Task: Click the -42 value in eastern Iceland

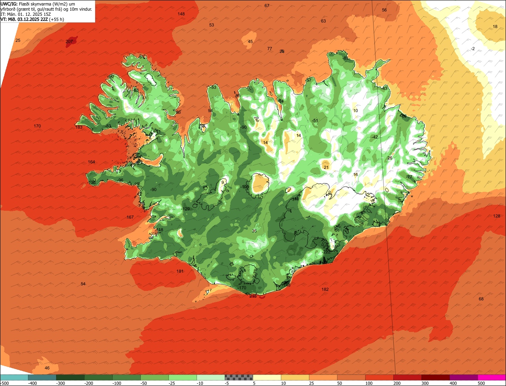Action: (374, 137)
